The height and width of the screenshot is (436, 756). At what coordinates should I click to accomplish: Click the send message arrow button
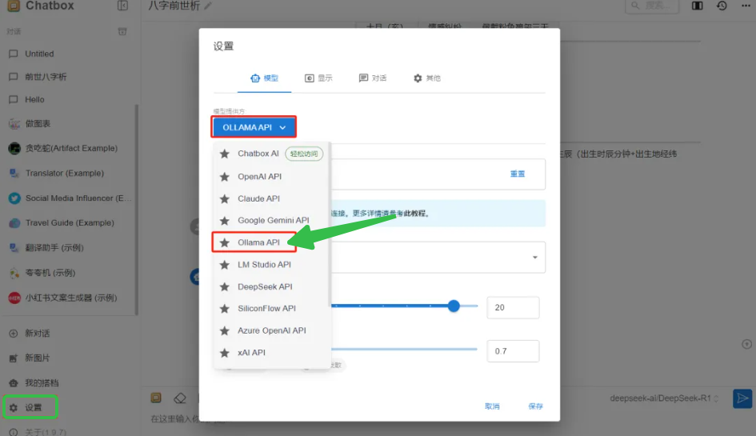click(742, 398)
